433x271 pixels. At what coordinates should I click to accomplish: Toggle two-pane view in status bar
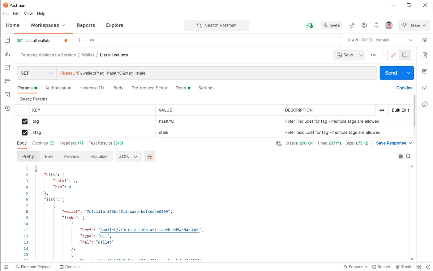pos(419,267)
